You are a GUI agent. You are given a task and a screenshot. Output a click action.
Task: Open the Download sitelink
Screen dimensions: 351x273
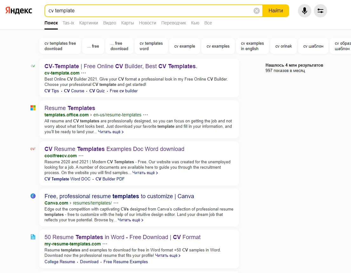tap(89, 262)
